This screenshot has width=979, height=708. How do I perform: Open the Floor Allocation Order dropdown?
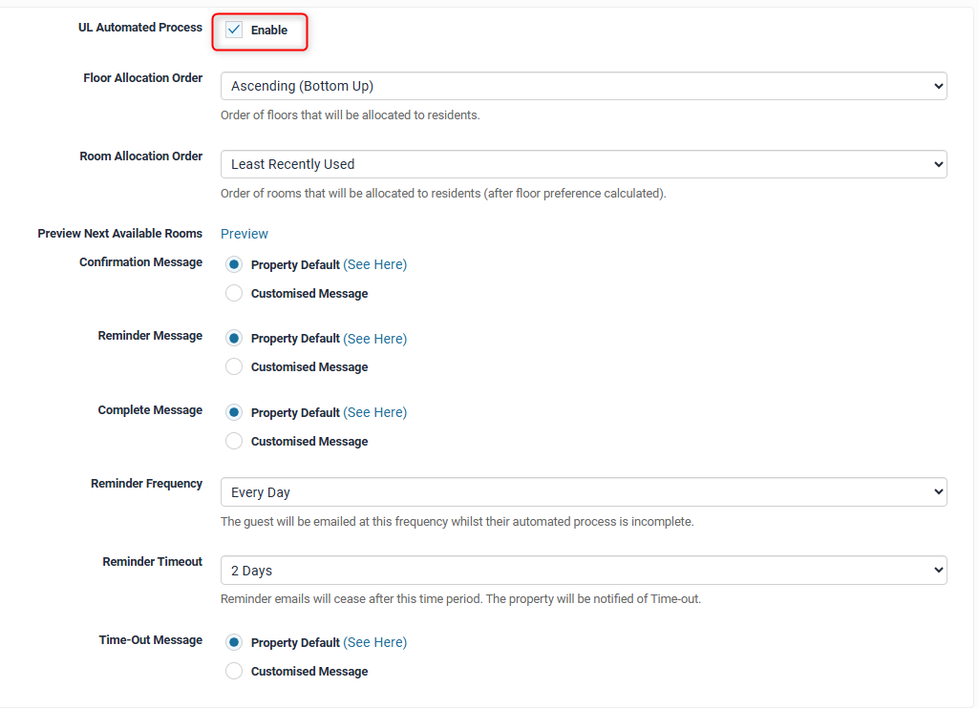click(x=583, y=86)
